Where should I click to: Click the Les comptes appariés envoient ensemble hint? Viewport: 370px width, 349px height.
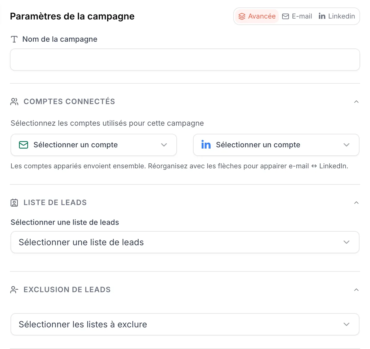pos(179,166)
